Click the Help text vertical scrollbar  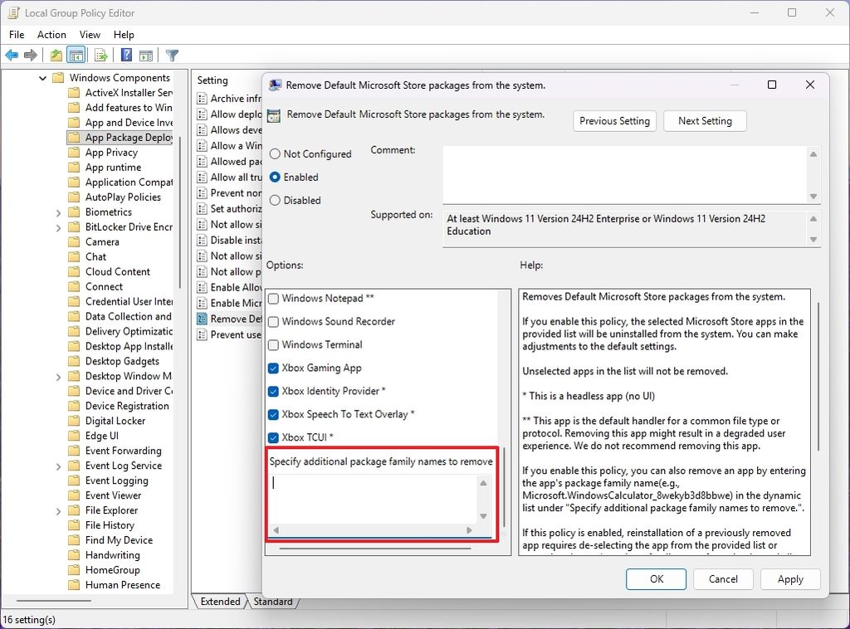(x=818, y=376)
